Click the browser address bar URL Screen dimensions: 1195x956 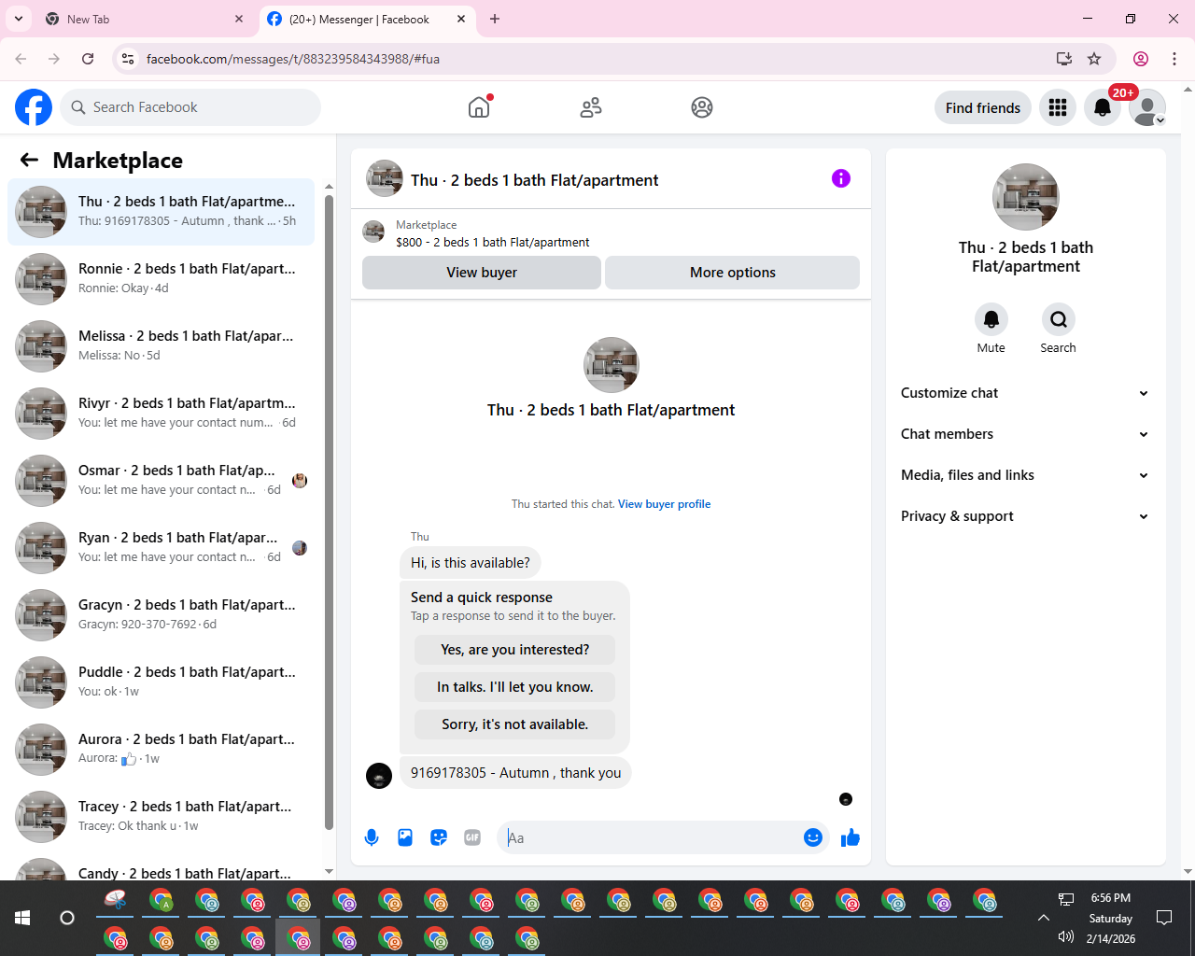pyautogui.click(x=293, y=59)
